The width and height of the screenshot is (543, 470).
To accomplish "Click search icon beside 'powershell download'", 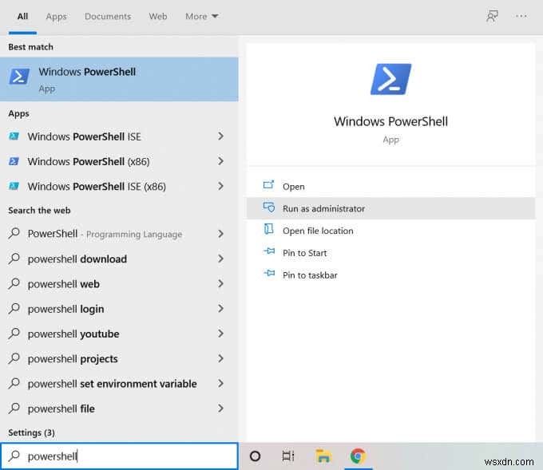I will point(14,259).
